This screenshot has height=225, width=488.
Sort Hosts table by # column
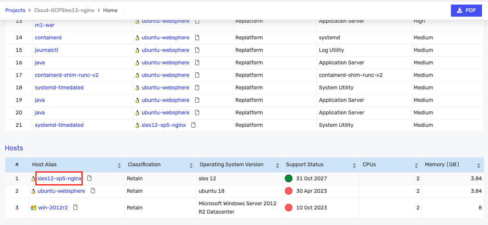click(17, 165)
